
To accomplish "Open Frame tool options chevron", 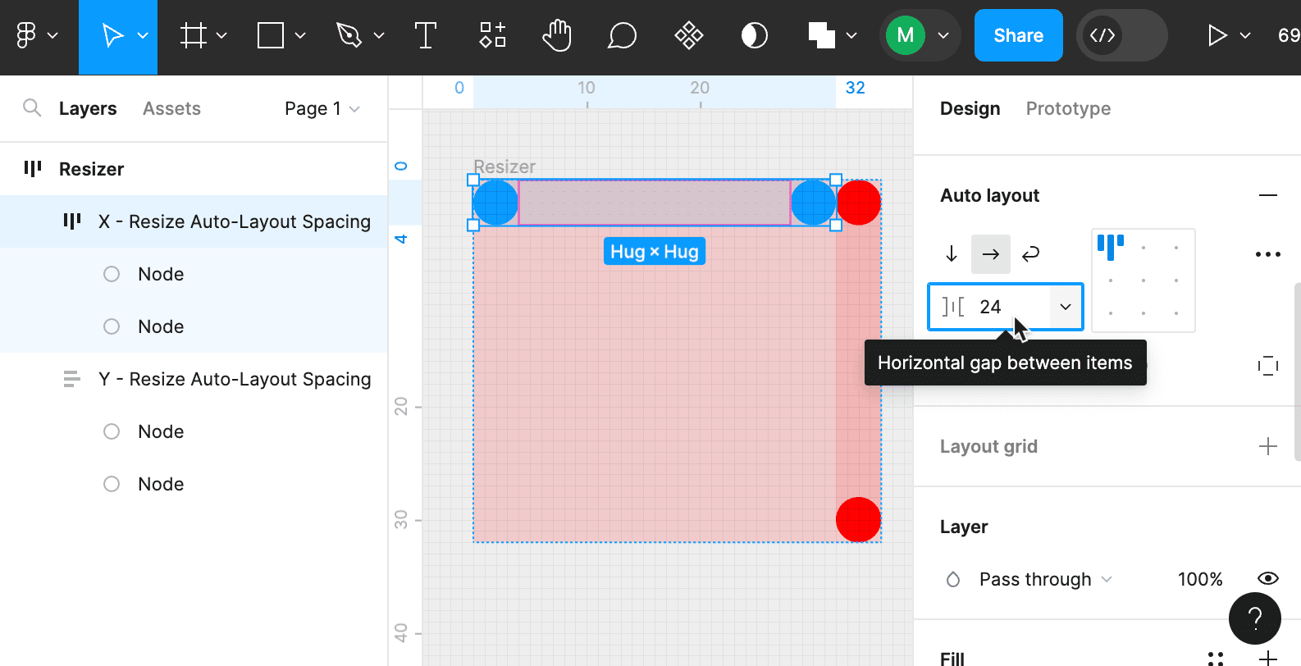I will point(221,36).
